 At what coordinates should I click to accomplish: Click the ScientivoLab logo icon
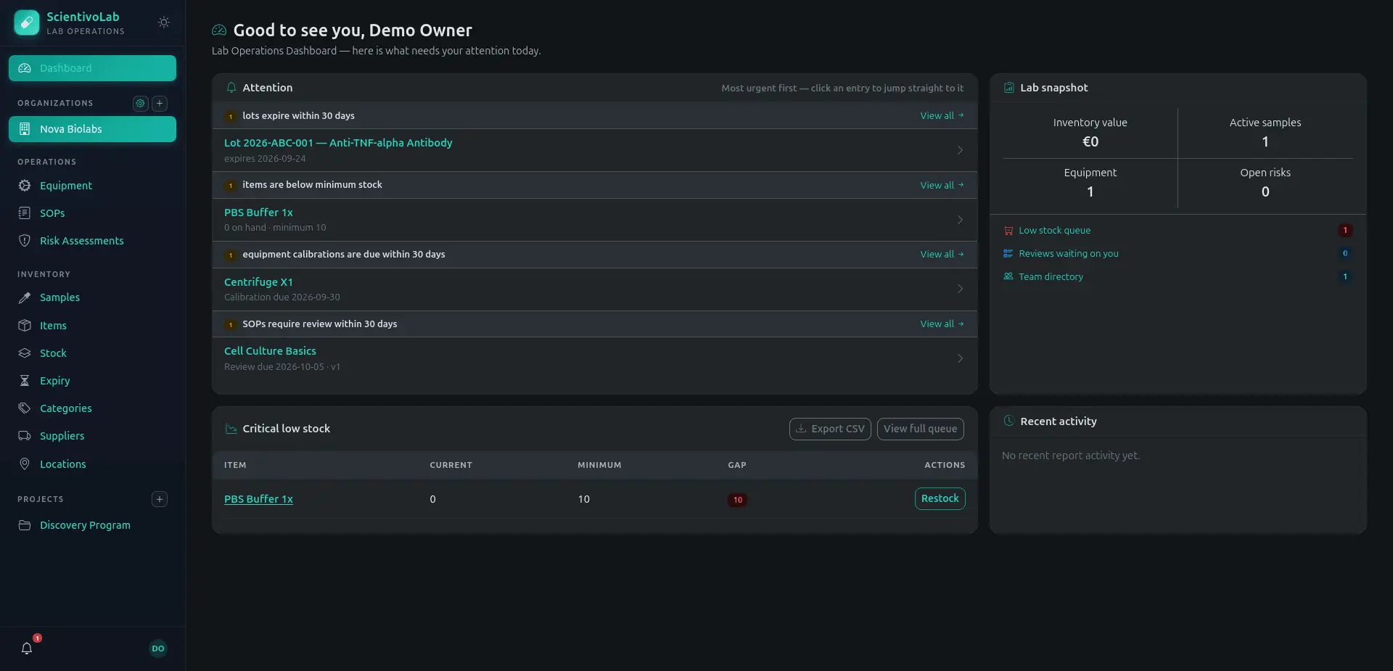(27, 22)
